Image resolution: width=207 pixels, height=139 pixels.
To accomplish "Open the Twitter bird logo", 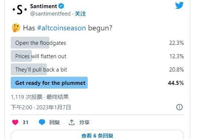I will [x=179, y=6].
